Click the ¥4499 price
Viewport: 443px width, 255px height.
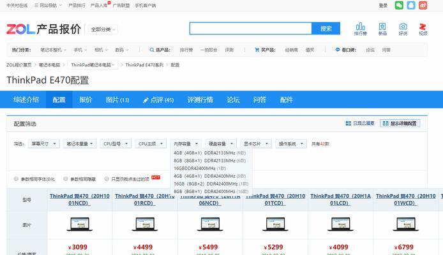[143, 247]
